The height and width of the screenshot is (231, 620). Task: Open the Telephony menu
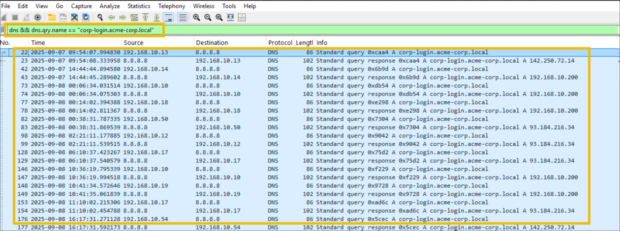pyautogui.click(x=172, y=6)
